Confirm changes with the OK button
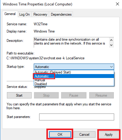The image size is (122, 140). click(x=60, y=135)
